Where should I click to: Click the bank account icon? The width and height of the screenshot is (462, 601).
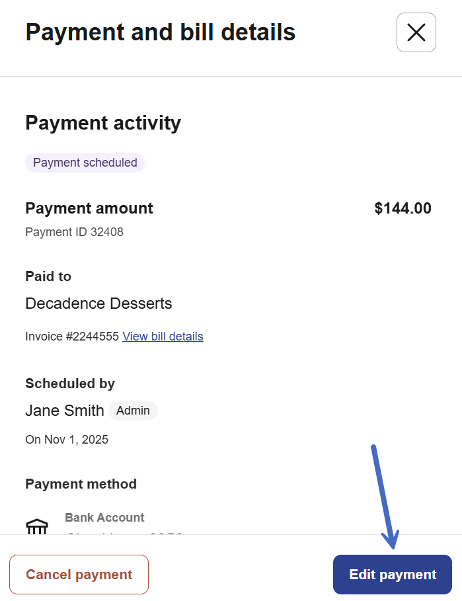pyautogui.click(x=37, y=526)
